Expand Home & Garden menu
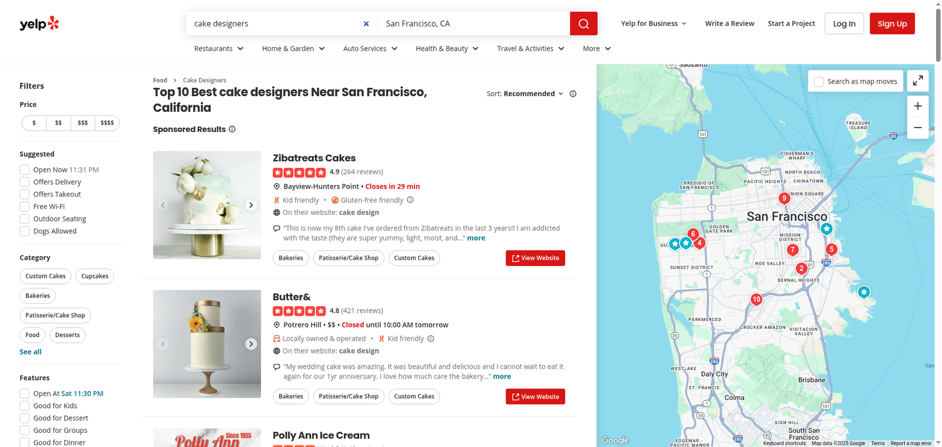Image resolution: width=942 pixels, height=447 pixels. [294, 48]
